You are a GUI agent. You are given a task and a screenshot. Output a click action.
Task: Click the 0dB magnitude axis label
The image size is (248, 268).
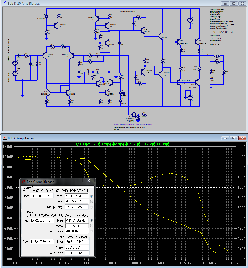(10, 218)
